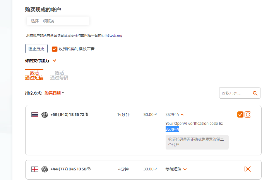
Task: Click the orange checkmark on the Thailand row
Action: 240,114
